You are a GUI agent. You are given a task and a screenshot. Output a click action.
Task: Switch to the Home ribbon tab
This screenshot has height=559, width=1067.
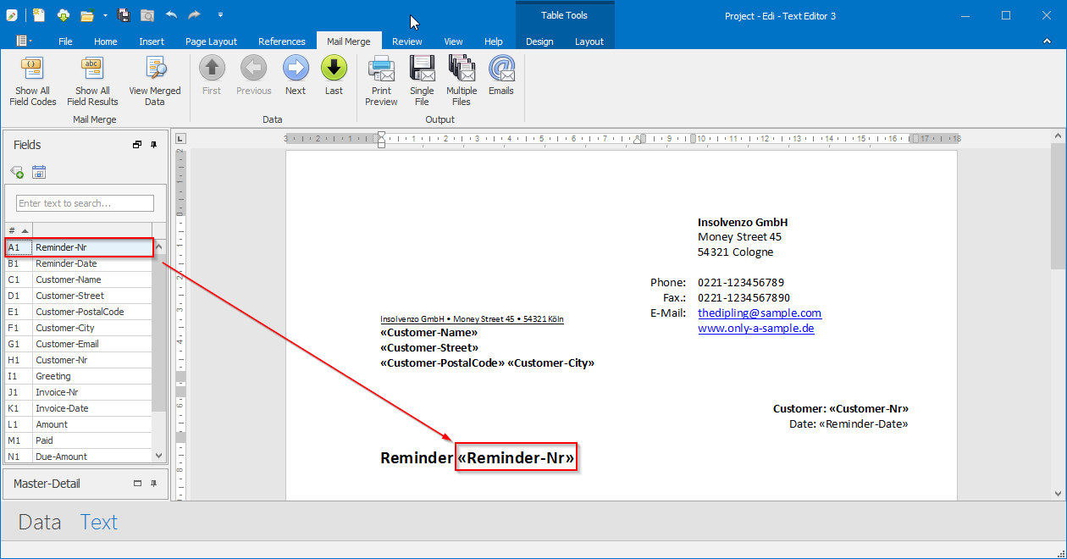pyautogui.click(x=106, y=42)
